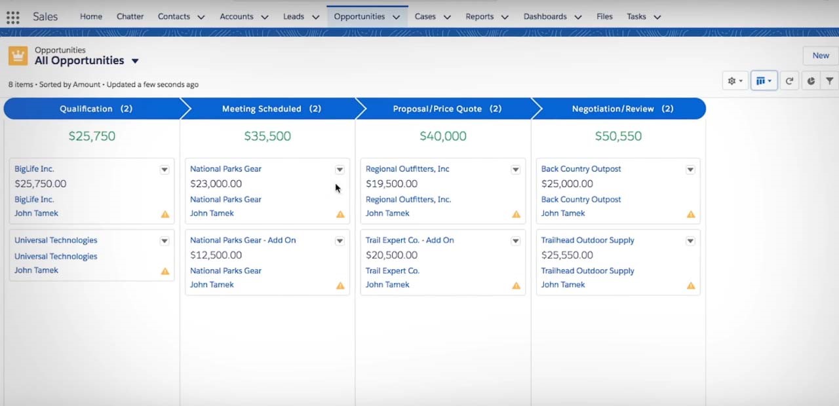Expand the Trailhead Outdoor Supply card menu
The height and width of the screenshot is (406, 839).
690,241
